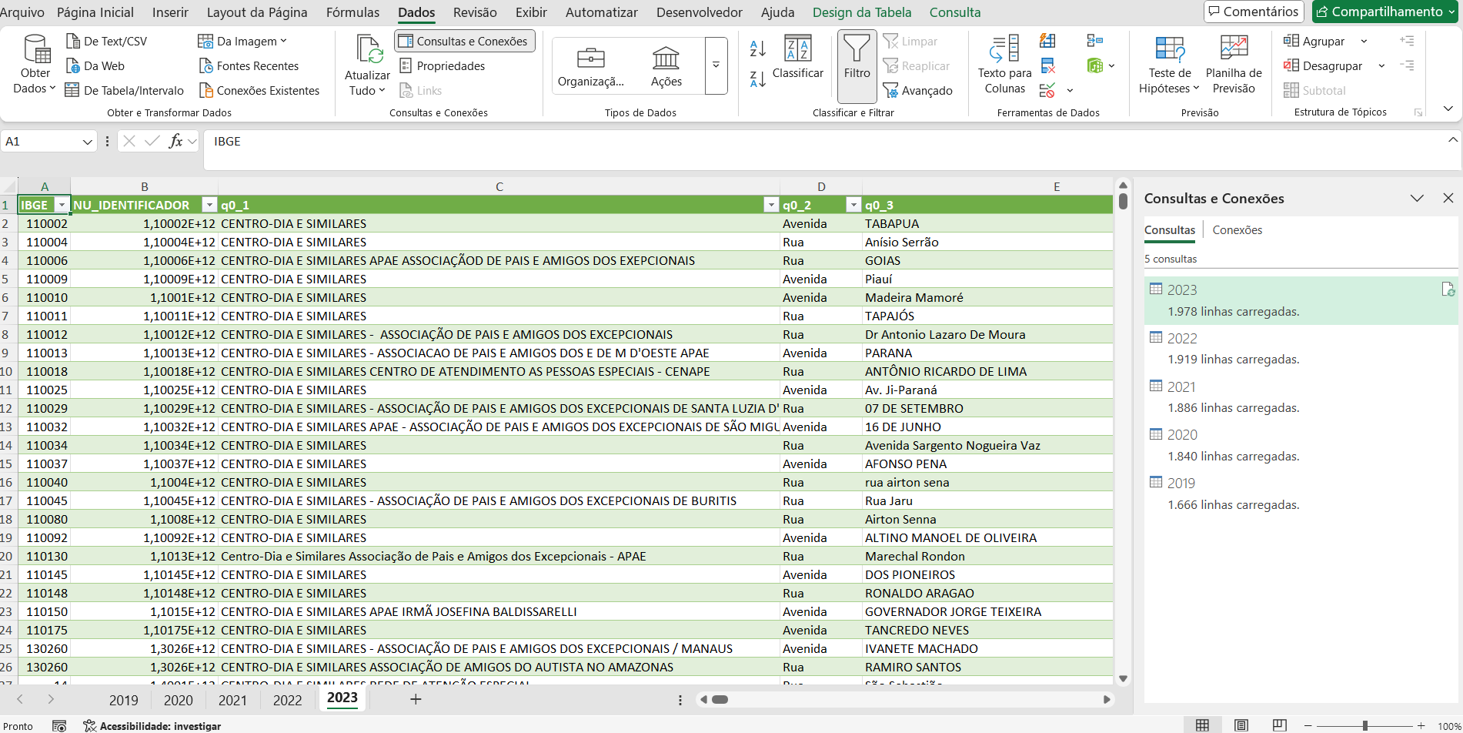
Task: Open the Fórmulas ribbon tab
Action: [352, 12]
